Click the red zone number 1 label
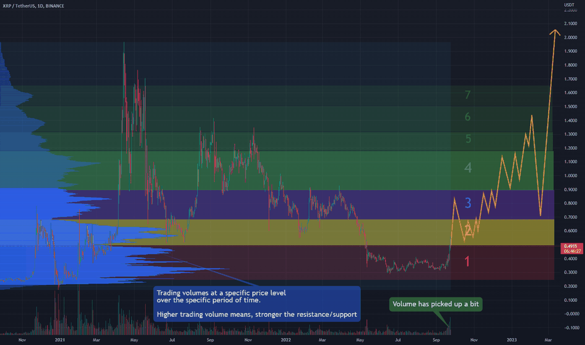 [x=467, y=262]
